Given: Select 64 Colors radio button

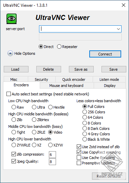Looking at the screenshot, I should (85, 117).
